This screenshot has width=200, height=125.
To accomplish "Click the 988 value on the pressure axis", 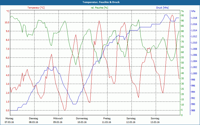I will coord(193,110).
